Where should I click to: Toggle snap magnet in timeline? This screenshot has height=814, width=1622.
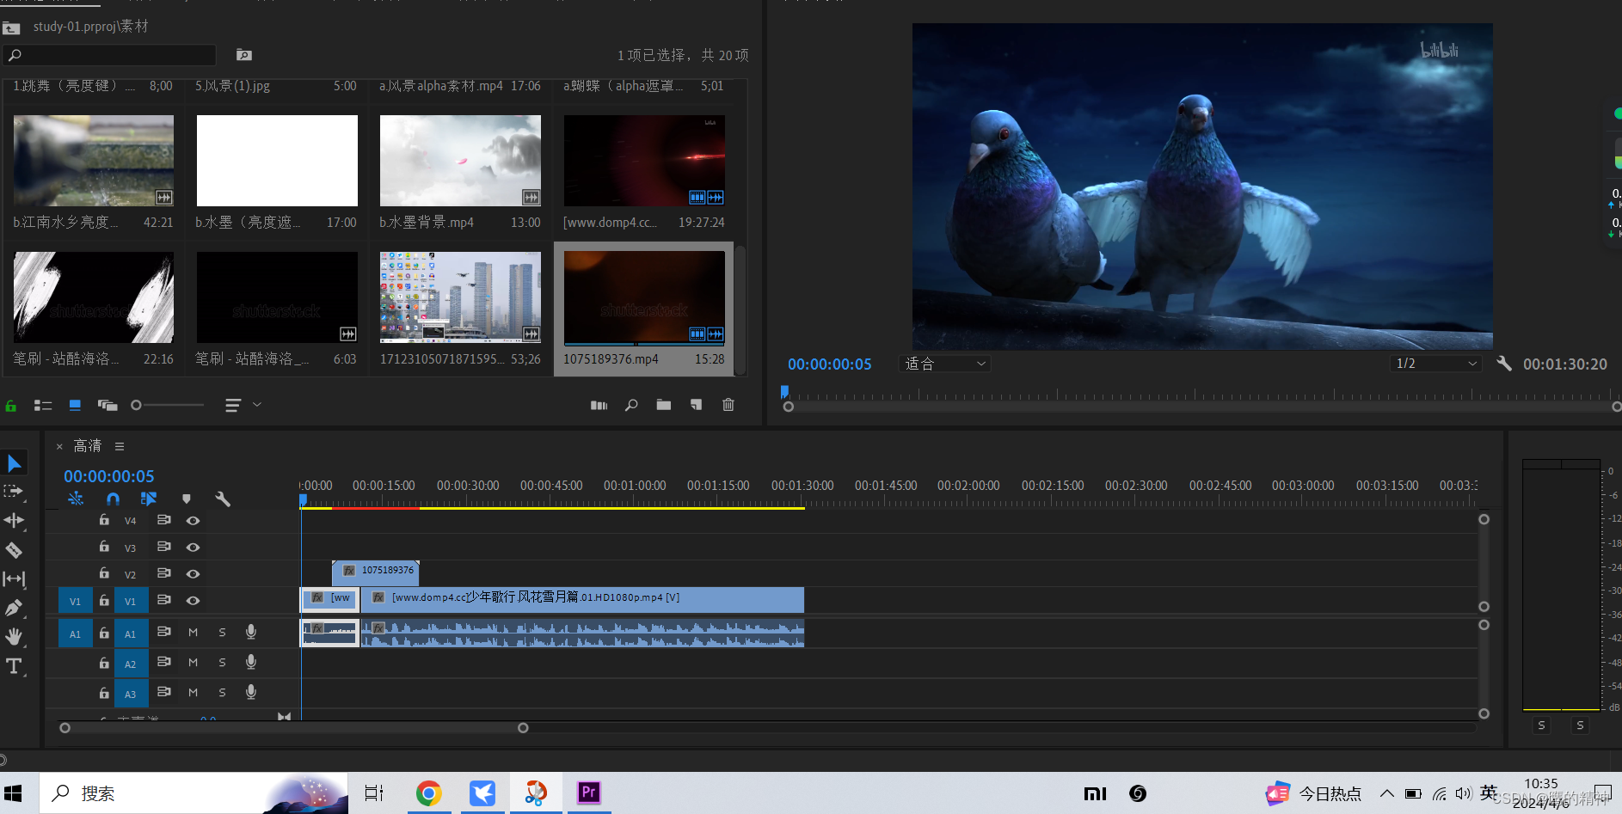point(113,499)
